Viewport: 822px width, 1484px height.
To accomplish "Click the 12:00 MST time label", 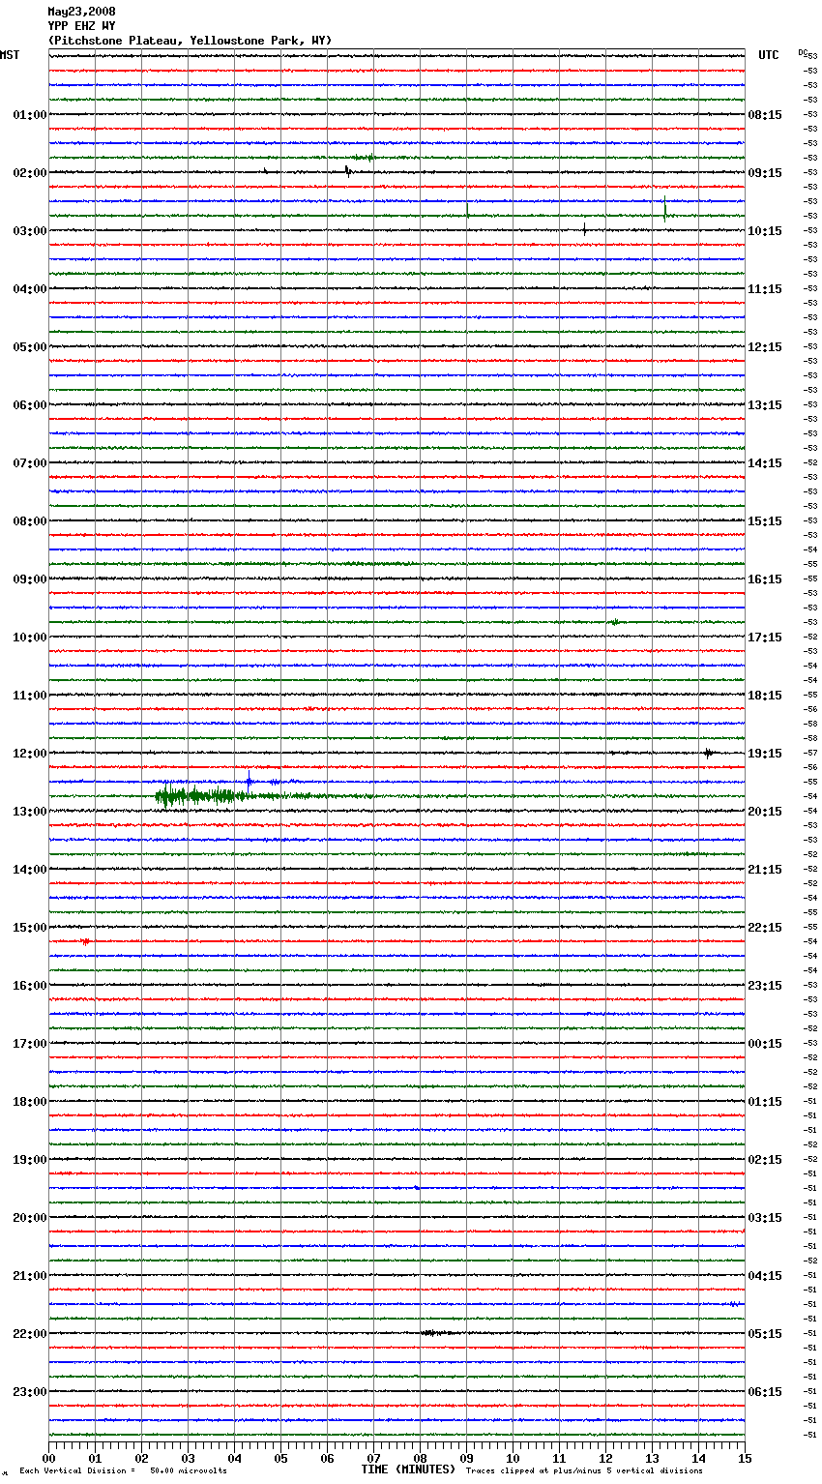I will click(29, 754).
